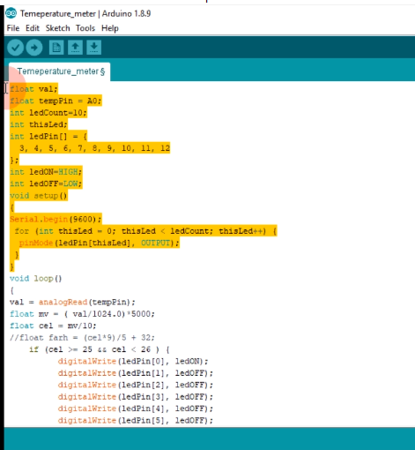Click 'digitalWrite(ledPin[4], ledOFF);' line

pos(136,409)
